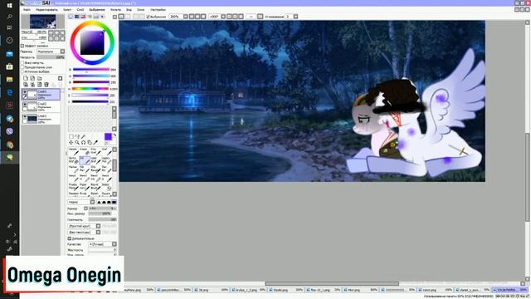The height and width of the screenshot is (299, 531).
Task: Toggle the Advanced brush settings checkbox
Action: coord(70,238)
